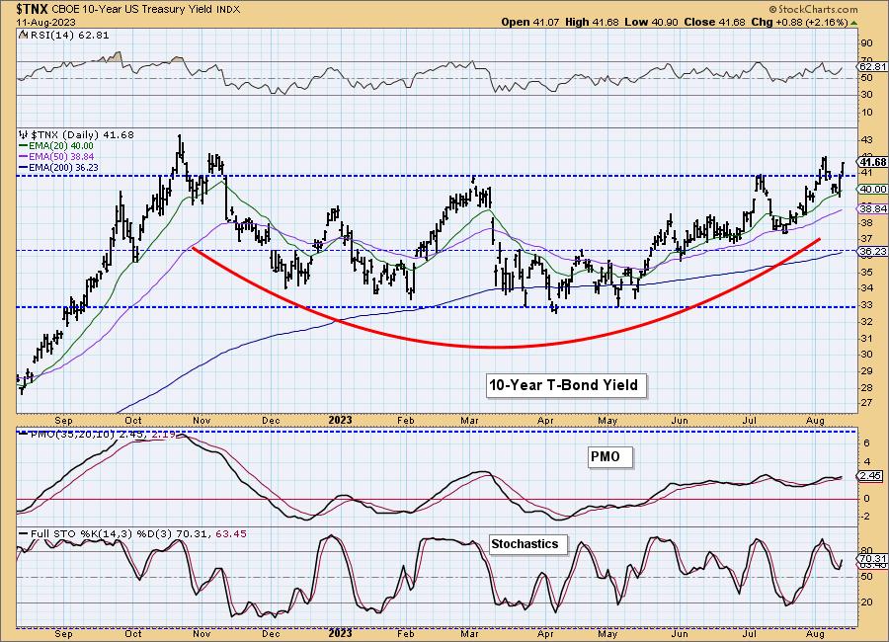
Task: Click the $TNX ticker symbol in the title
Action: point(33,9)
